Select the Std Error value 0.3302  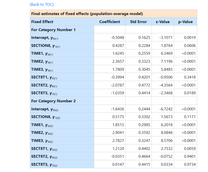(144, 117)
